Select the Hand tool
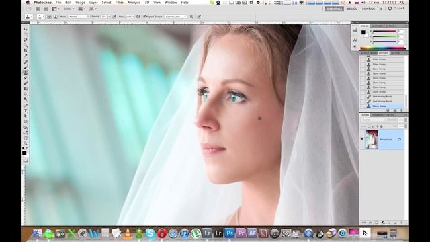This screenshot has height=242, width=430. [x=26, y=138]
